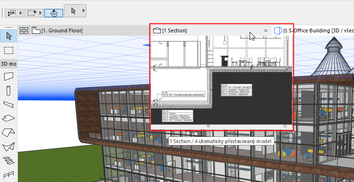The height and width of the screenshot is (182, 354).
Task: Choose the Column tool
Action: point(8,91)
